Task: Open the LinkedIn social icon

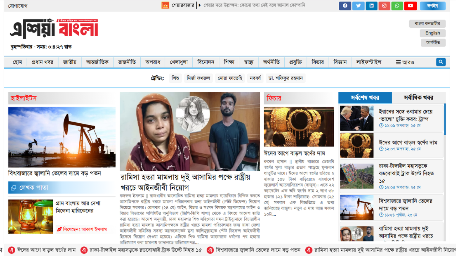Action: coord(372,6)
